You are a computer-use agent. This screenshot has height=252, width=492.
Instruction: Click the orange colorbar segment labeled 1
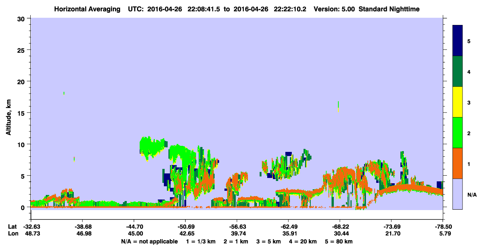(458, 163)
